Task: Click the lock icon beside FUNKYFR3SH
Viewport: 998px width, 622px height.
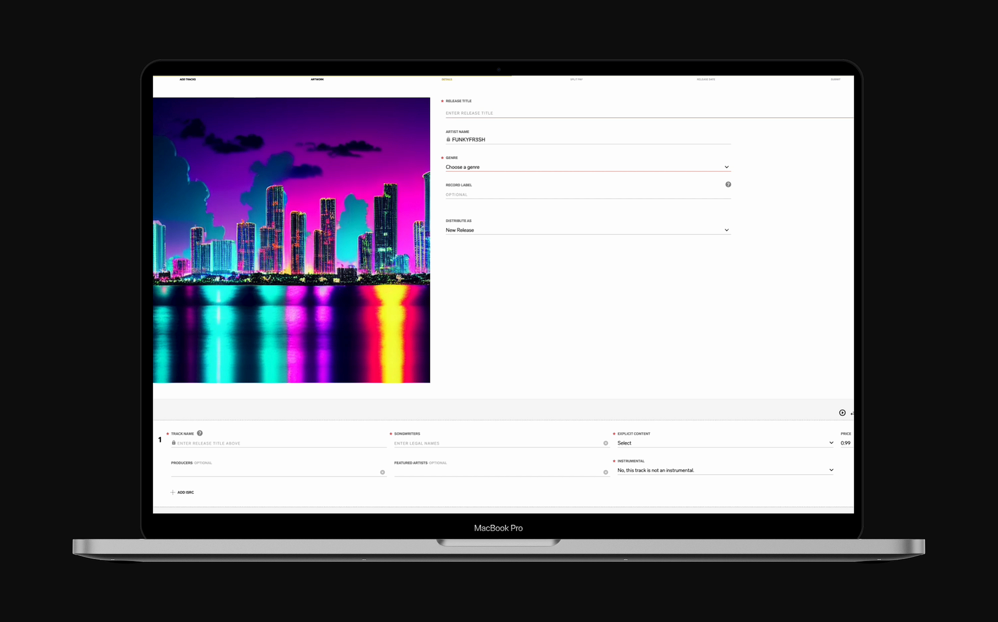Action: click(448, 139)
